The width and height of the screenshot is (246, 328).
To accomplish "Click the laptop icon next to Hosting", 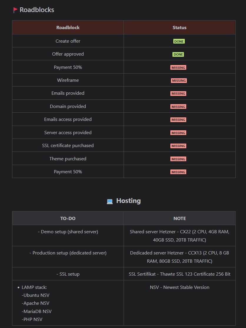I will (x=110, y=202).
